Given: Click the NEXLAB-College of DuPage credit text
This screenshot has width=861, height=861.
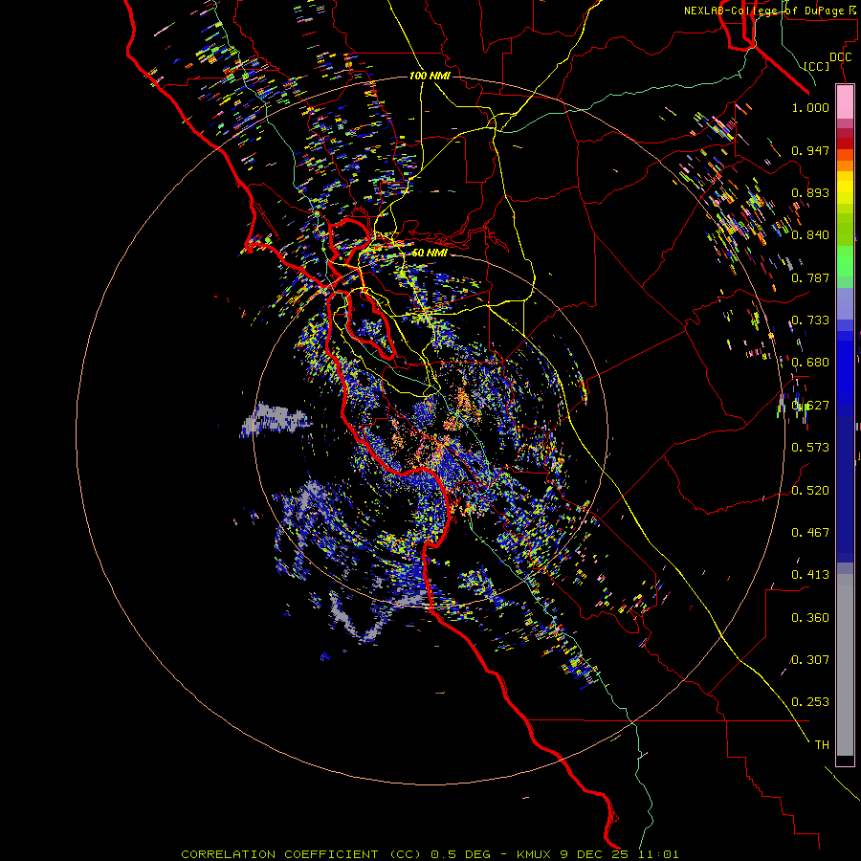Looking at the screenshot, I should coord(763,11).
